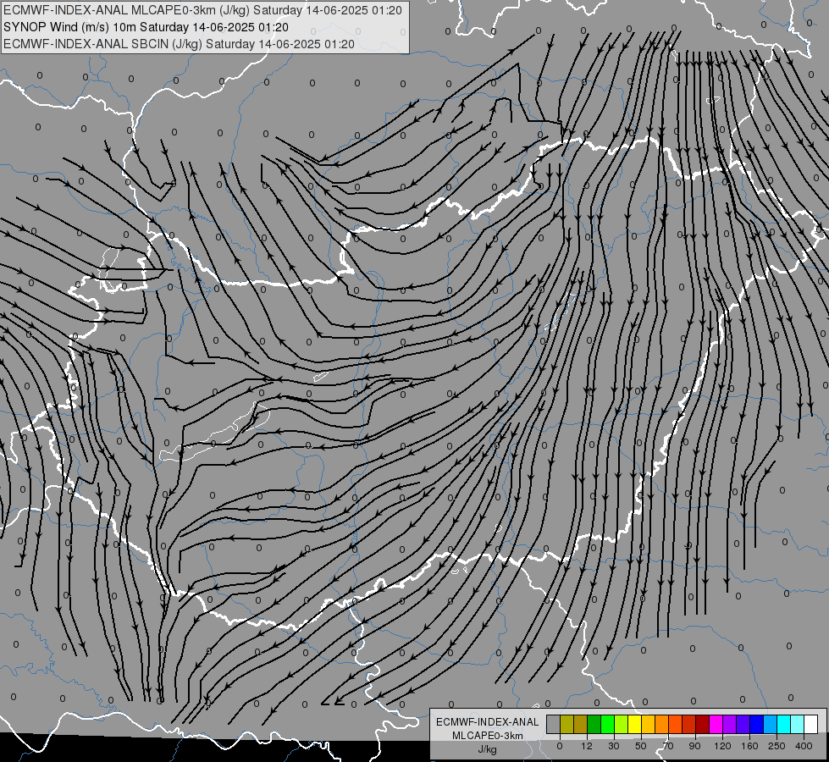Viewport: 829px width, 762px height.
Task: Click the gray swatch in the legend
Action: [554, 725]
